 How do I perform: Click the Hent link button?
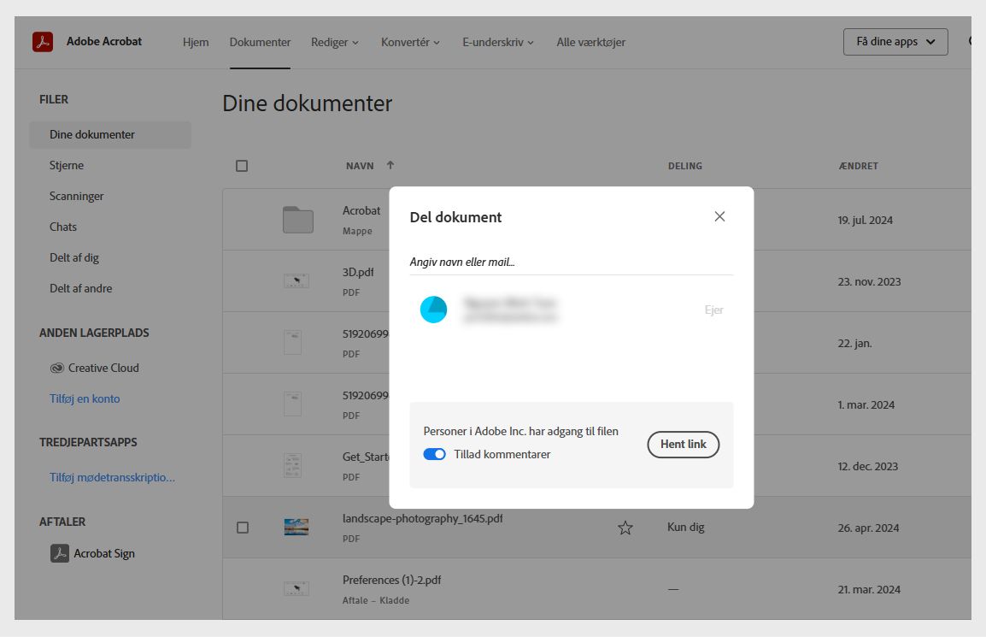683,445
